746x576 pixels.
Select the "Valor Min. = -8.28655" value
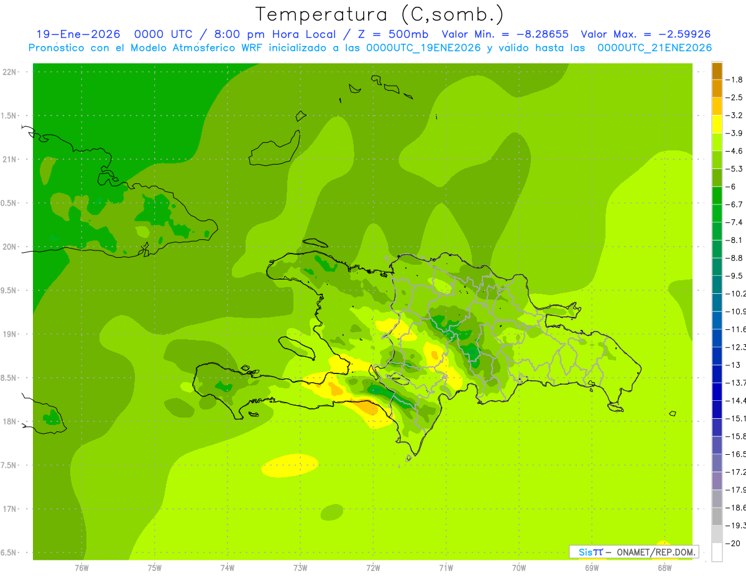tap(505, 34)
